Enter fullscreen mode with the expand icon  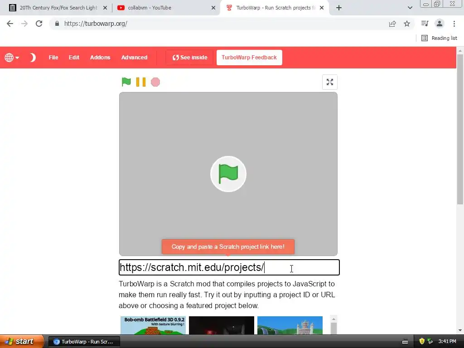click(330, 82)
